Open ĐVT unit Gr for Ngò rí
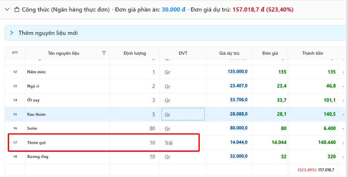Screen dimensions: 348x177 point(167,86)
